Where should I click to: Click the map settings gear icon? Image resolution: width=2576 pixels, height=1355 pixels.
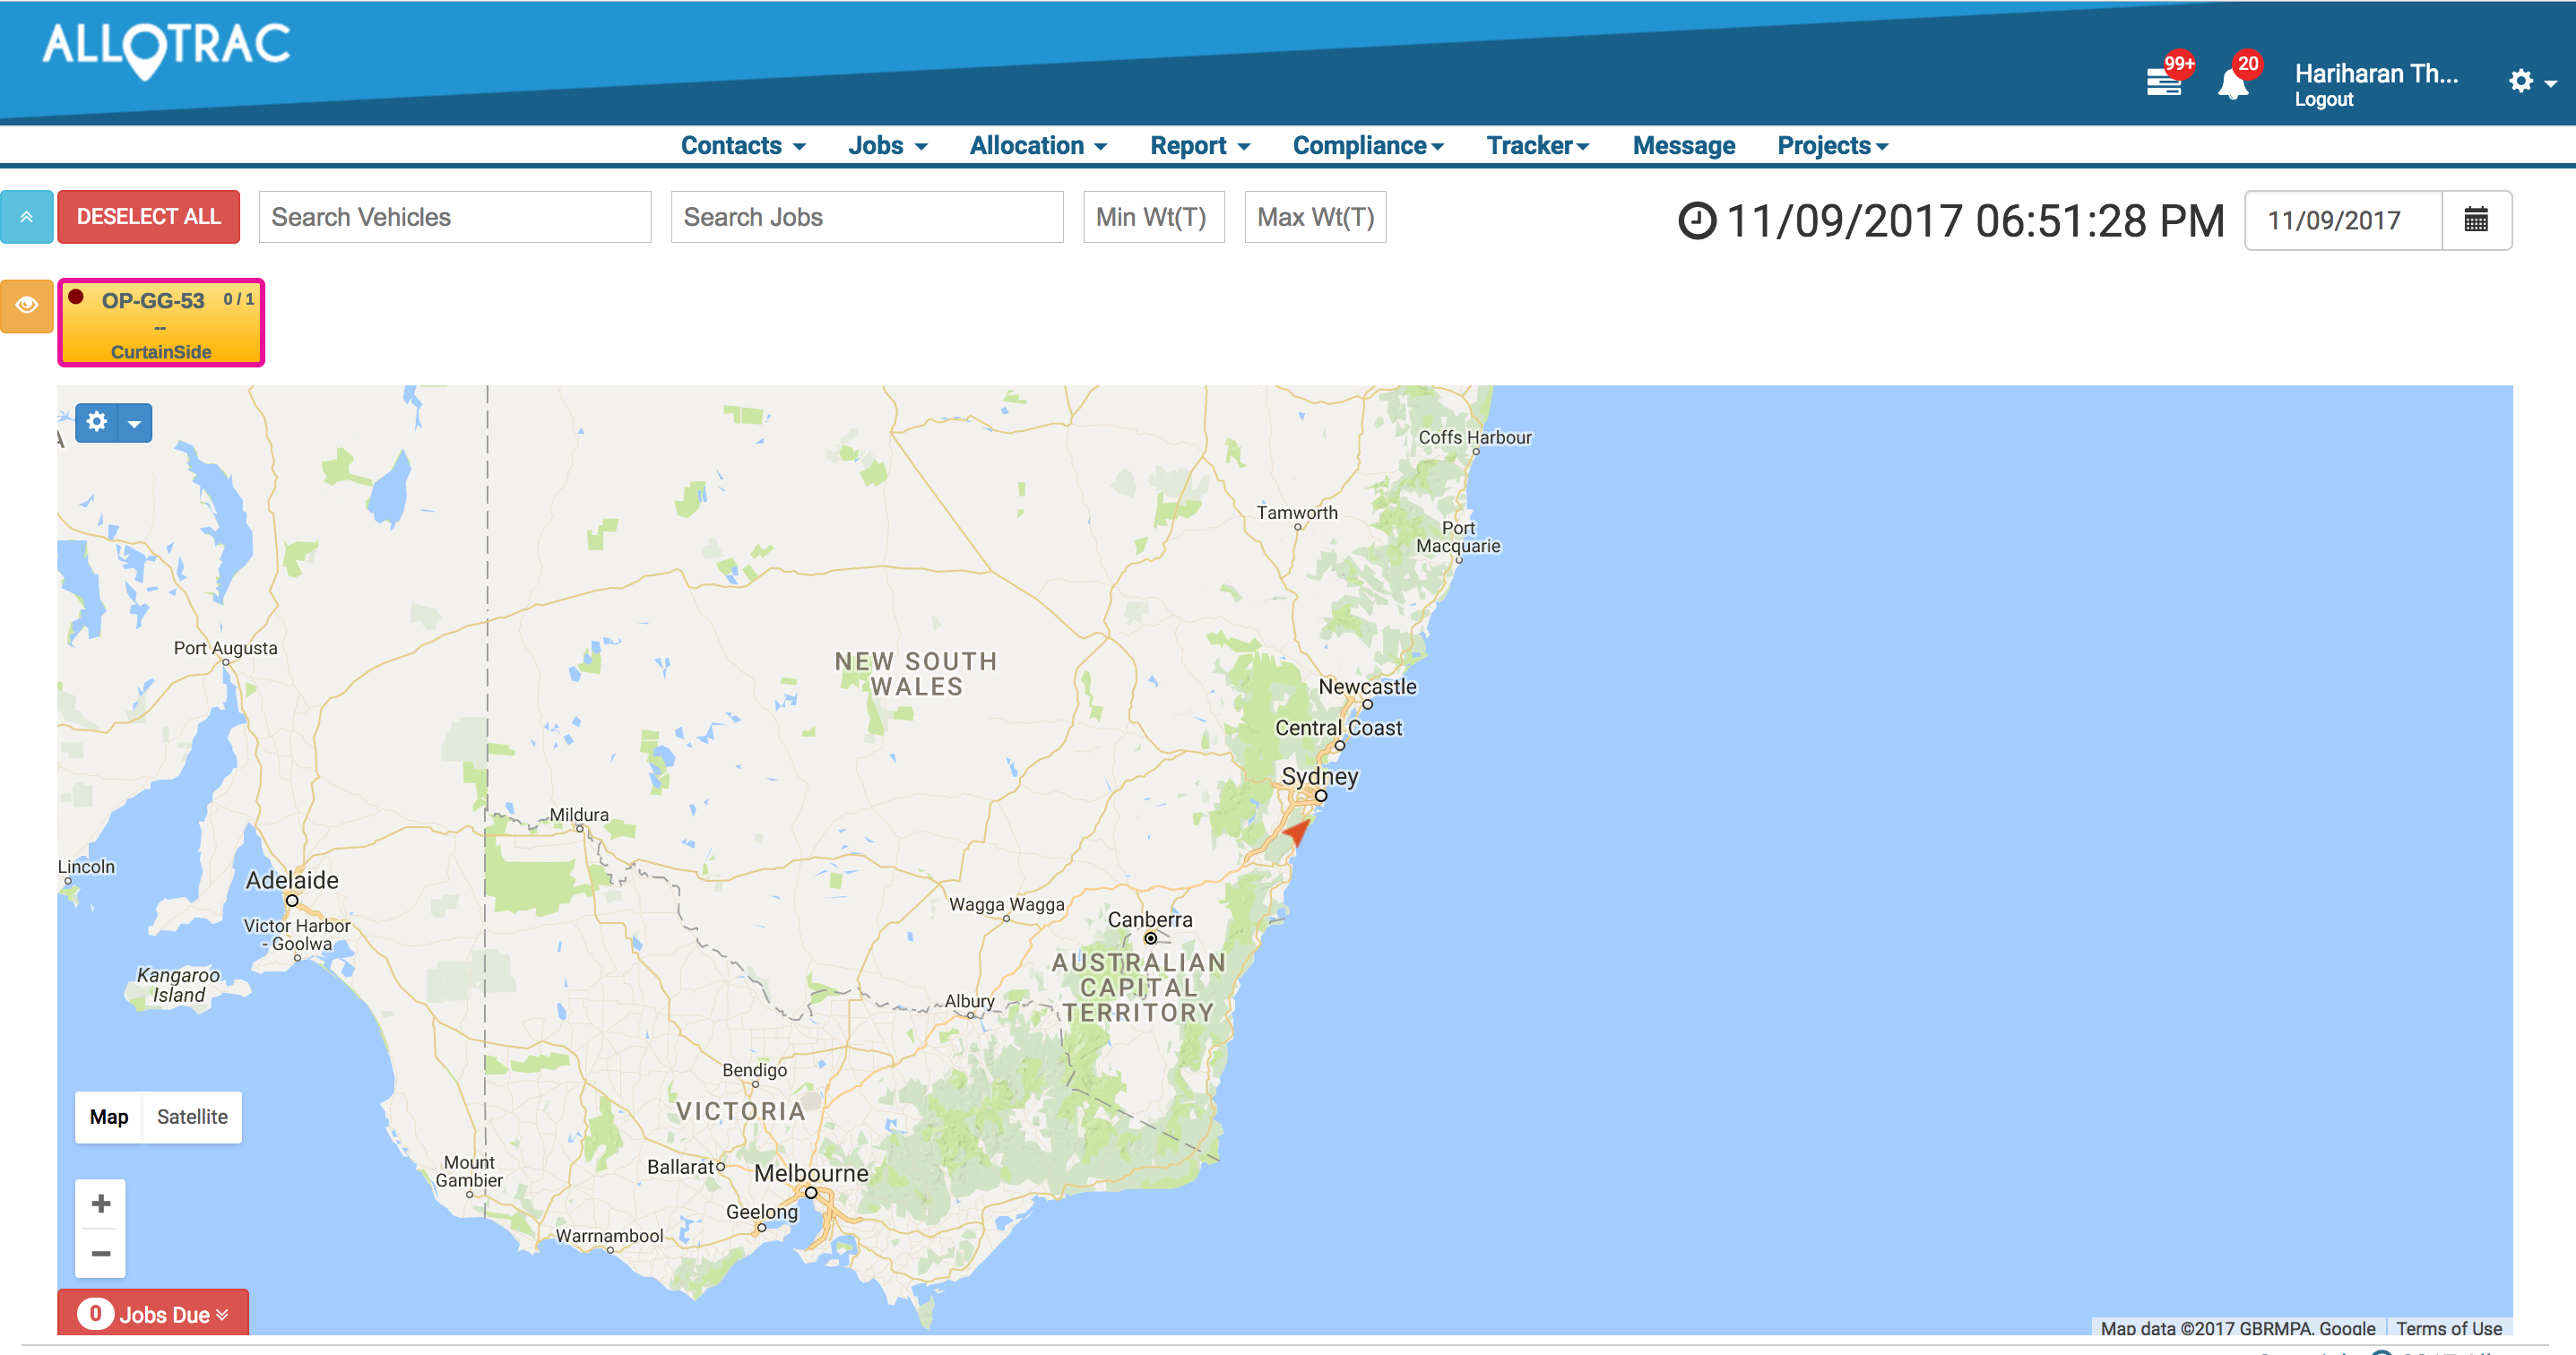(x=97, y=422)
